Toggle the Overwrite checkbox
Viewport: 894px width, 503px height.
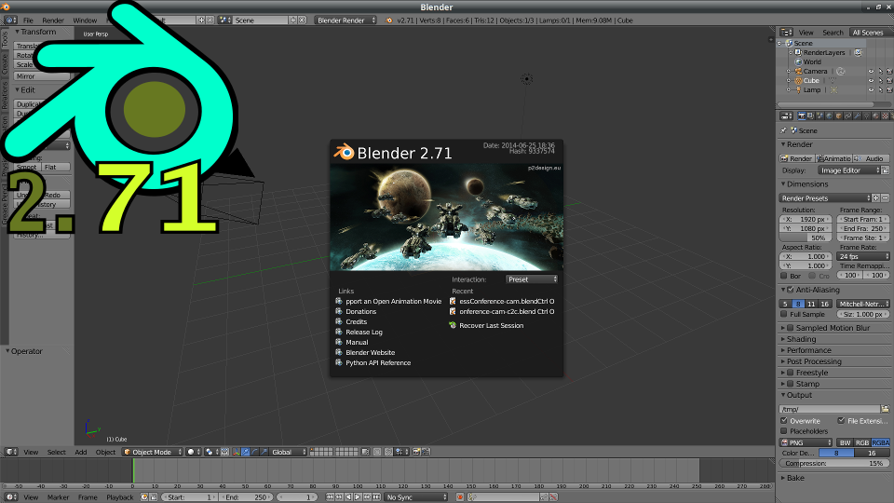click(x=784, y=420)
